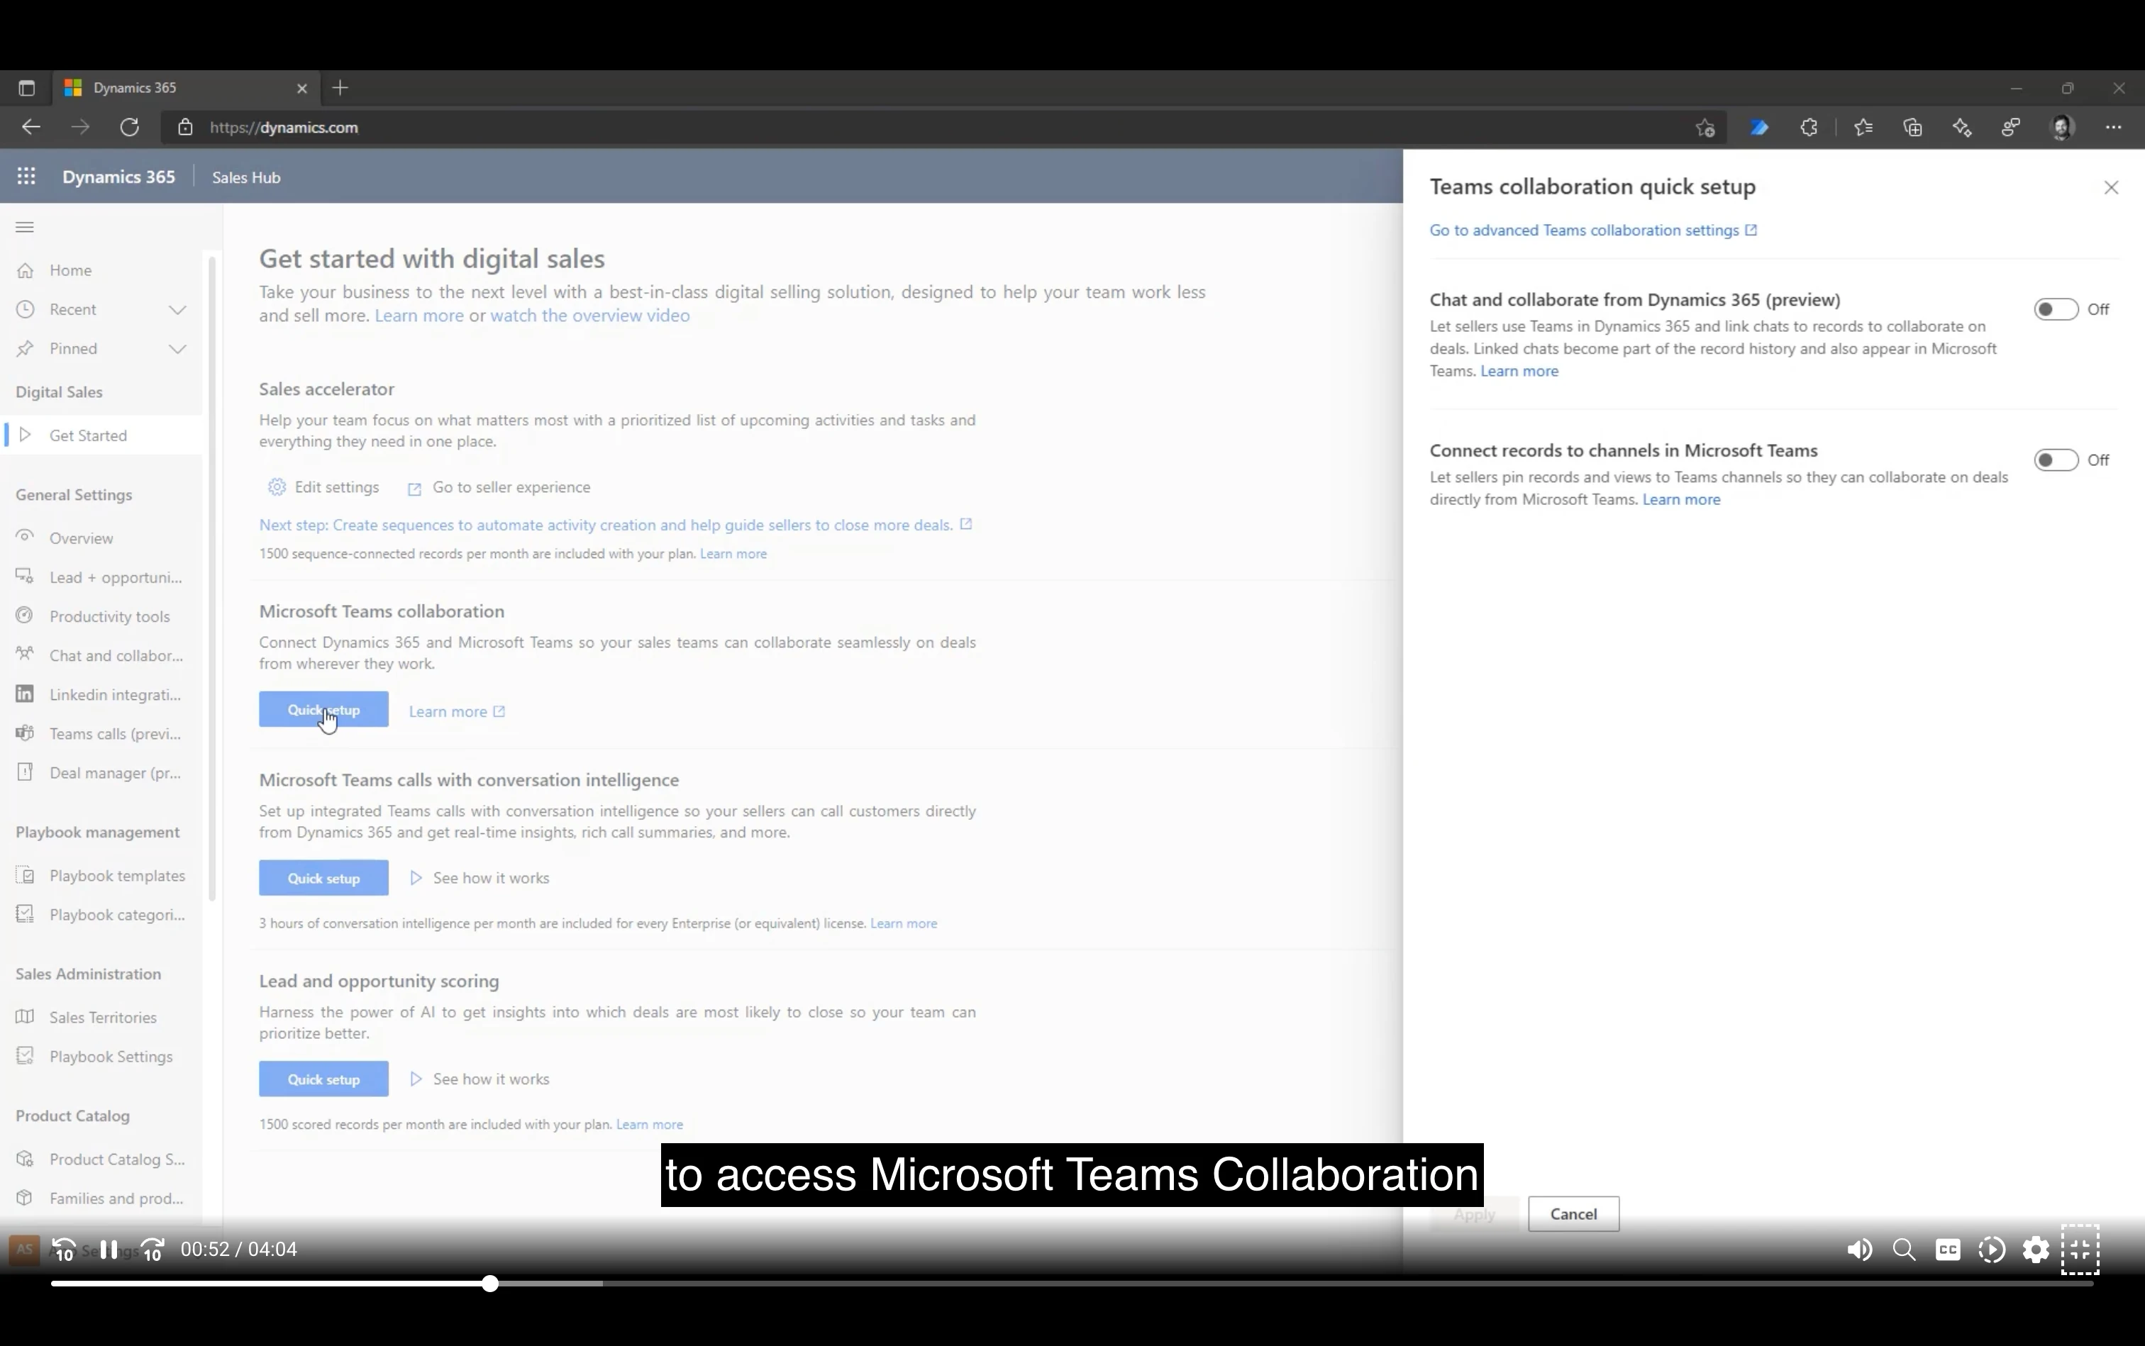Open the browser Favorites list icon
2145x1346 pixels.
pyautogui.click(x=1863, y=128)
